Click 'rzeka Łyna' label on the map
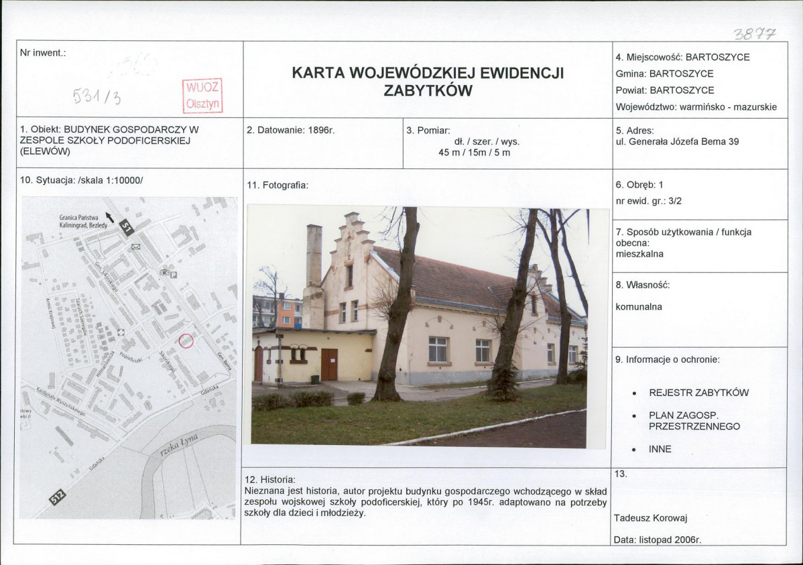The image size is (803, 565). point(179,444)
